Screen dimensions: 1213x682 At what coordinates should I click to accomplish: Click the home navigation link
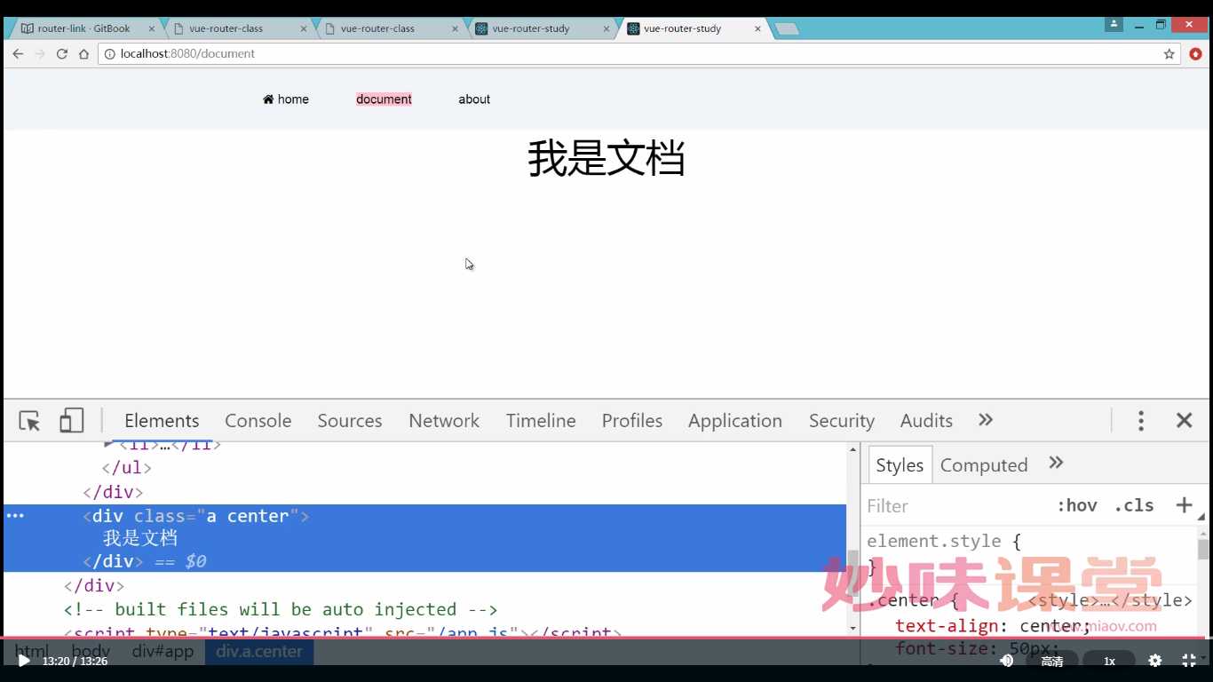[x=286, y=99]
